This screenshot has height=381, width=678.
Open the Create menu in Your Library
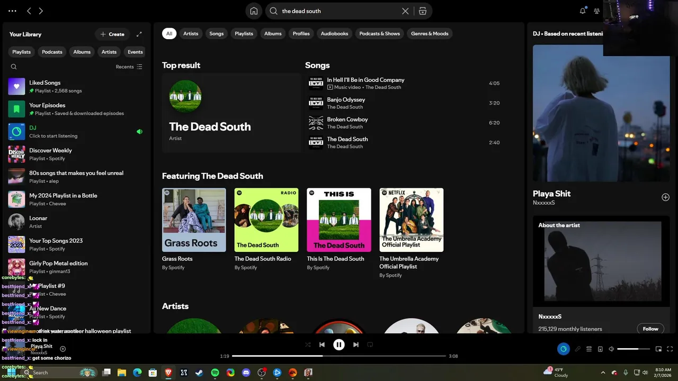(x=112, y=34)
